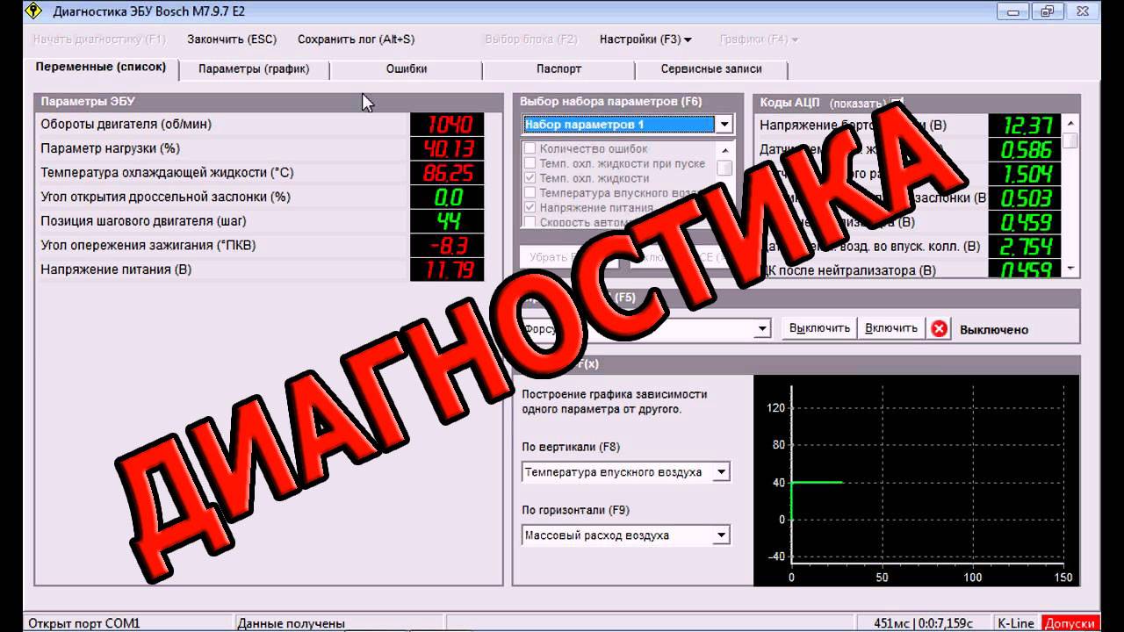Click the 1040 engine RPM value

point(447,125)
